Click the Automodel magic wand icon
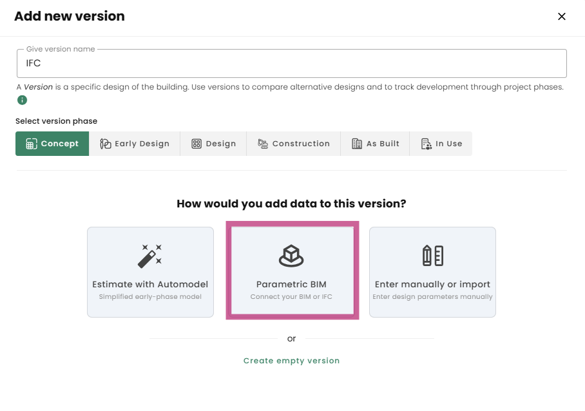 (150, 256)
